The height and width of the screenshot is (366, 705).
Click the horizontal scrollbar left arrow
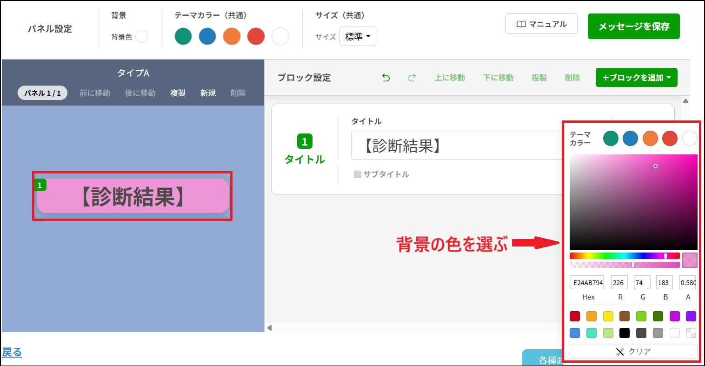pyautogui.click(x=269, y=328)
